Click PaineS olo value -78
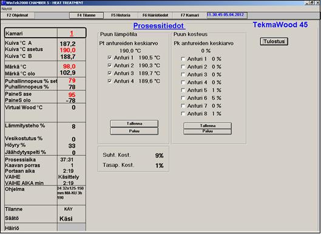Image resolution: width=321 pixels, height=234 pixels. point(70,101)
